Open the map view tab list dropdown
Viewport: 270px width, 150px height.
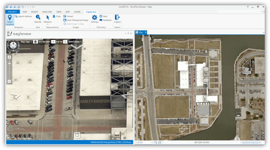point(264,32)
